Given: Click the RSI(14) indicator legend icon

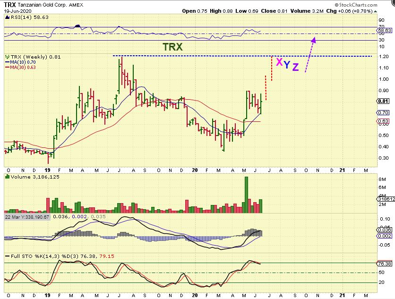Looking at the screenshot, I should 7,17.
